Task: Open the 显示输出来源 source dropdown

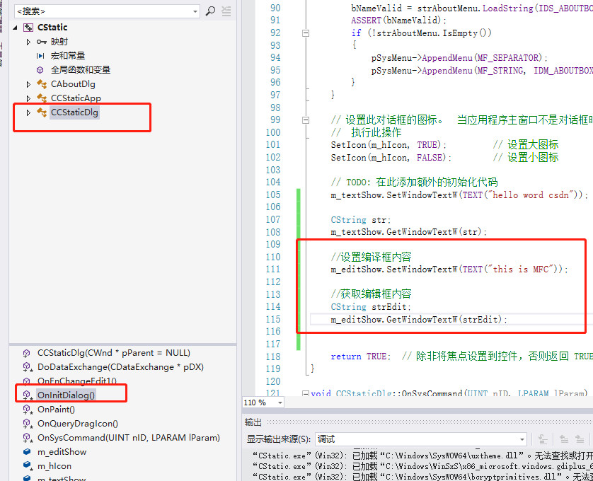Action: point(522,439)
